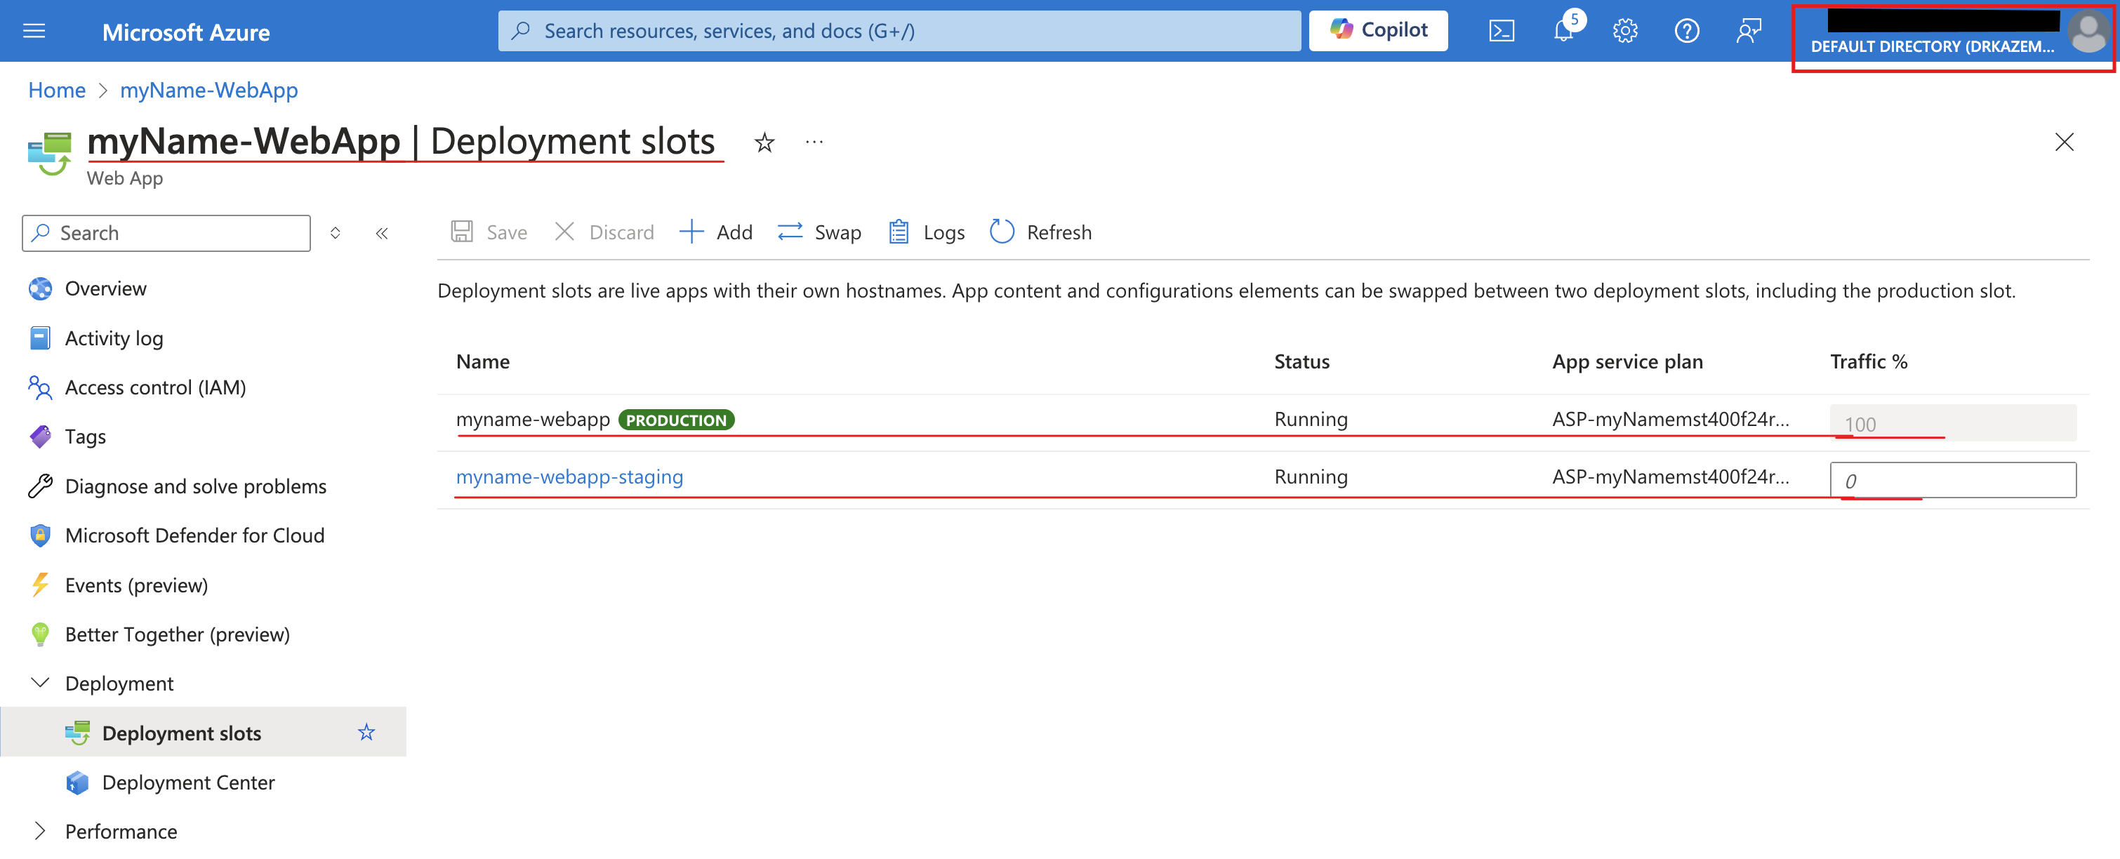The height and width of the screenshot is (859, 2120).
Task: Click the Save toolbar button
Action: click(489, 233)
